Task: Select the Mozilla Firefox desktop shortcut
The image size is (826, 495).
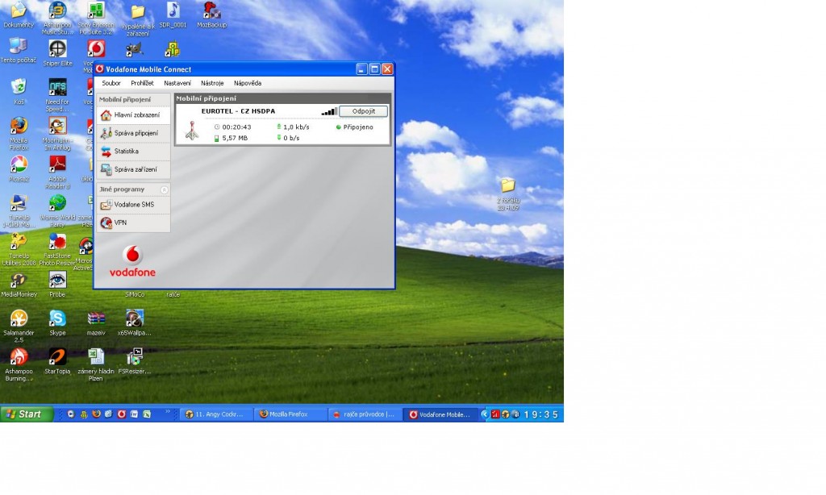Action: 19,133
